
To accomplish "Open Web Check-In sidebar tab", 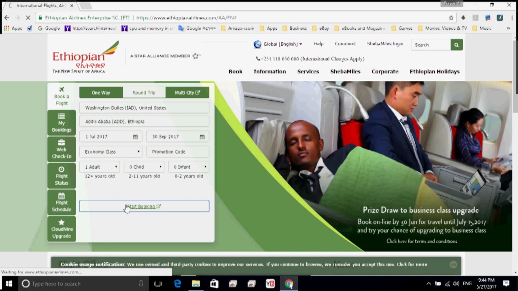I will [x=62, y=149].
